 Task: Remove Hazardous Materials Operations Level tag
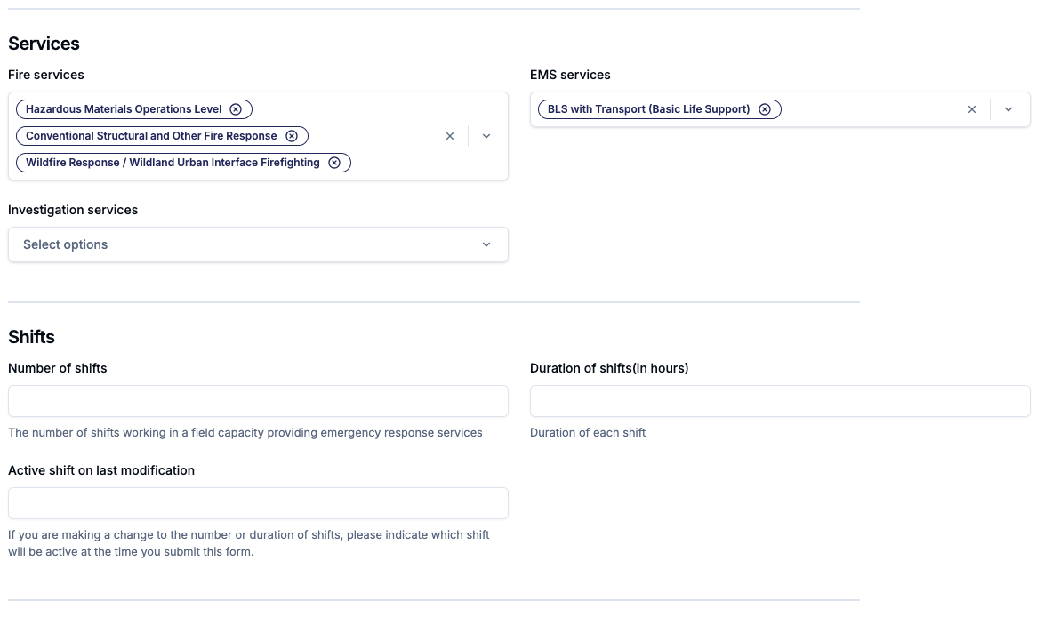click(236, 109)
